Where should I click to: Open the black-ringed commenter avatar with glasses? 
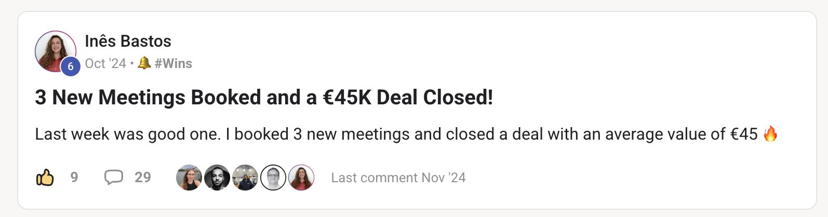273,178
